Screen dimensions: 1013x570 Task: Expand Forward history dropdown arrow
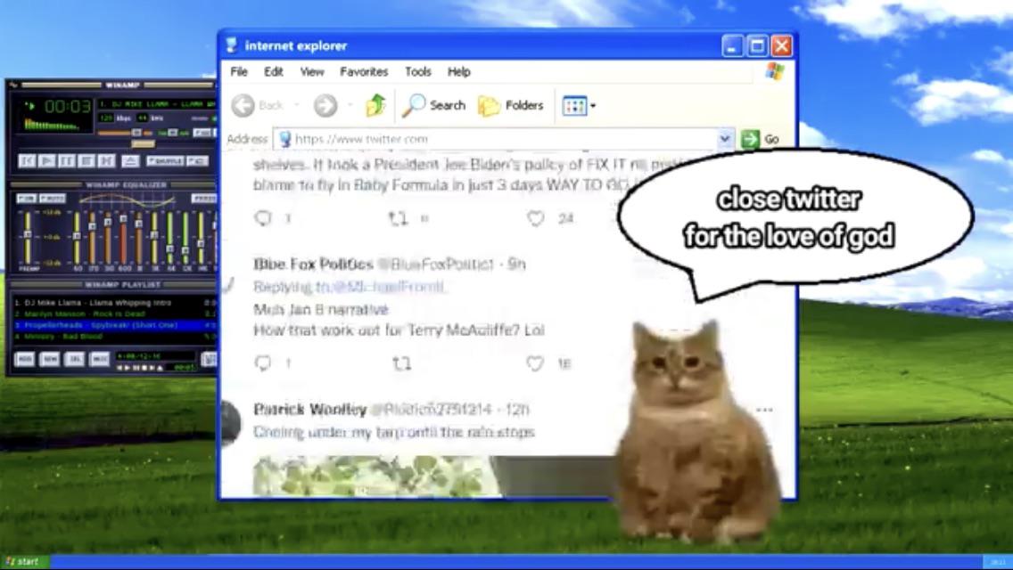(x=350, y=105)
